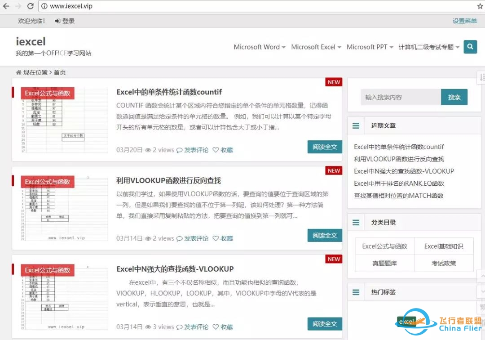Select category 考试政策
485x340 pixels.
(x=444, y=264)
